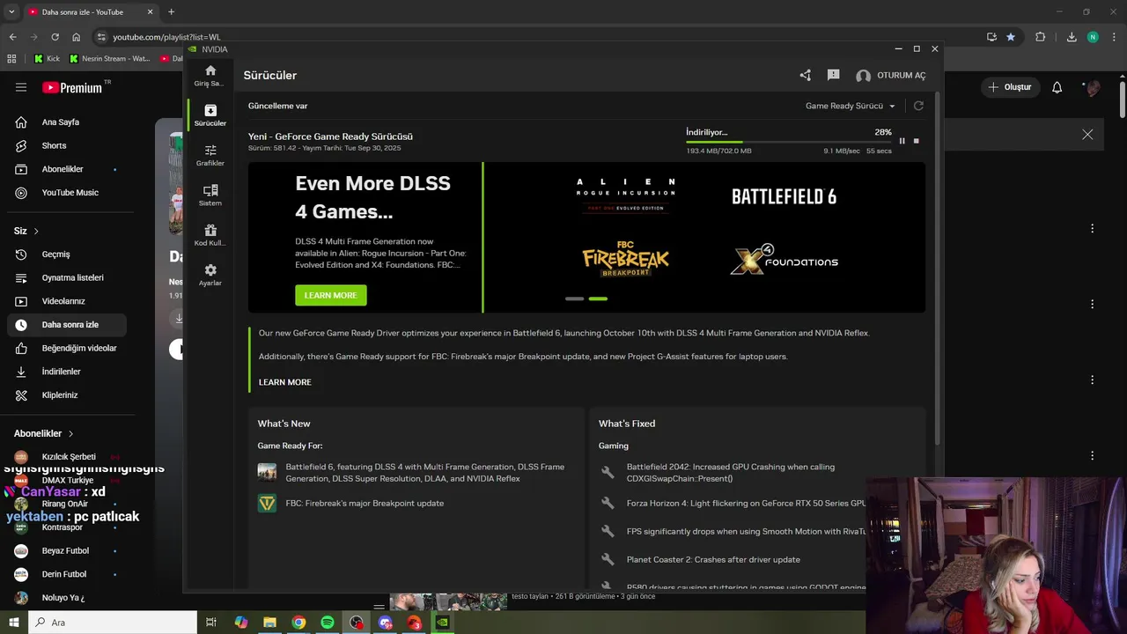The image size is (1127, 634).
Task: Bookmark this page with the star icon
Action: pyautogui.click(x=1011, y=37)
